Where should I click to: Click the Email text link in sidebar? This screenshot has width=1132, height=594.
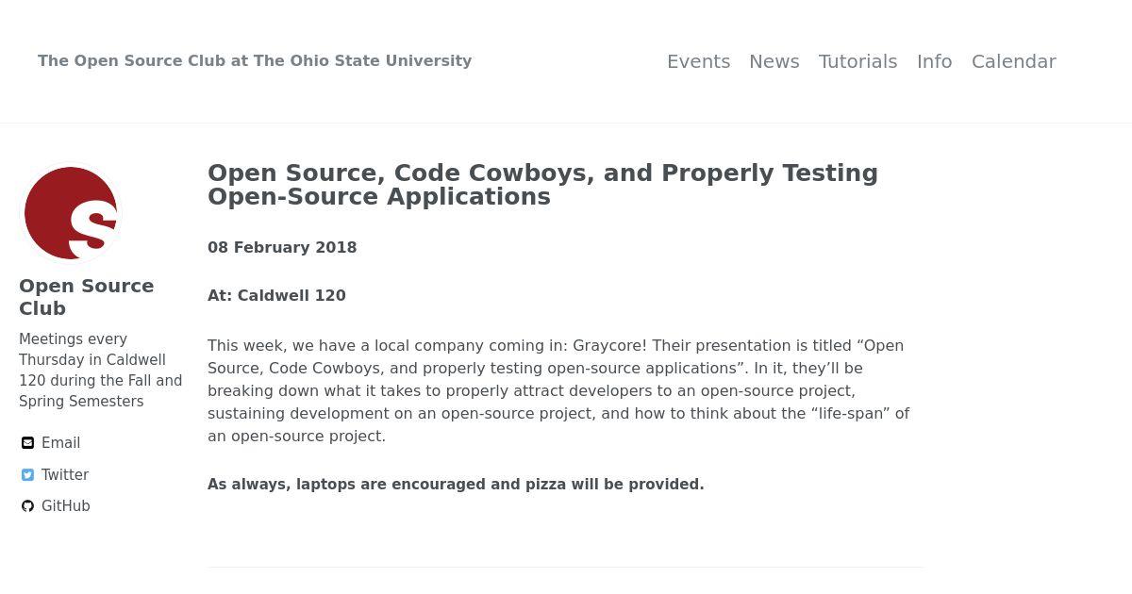60,443
